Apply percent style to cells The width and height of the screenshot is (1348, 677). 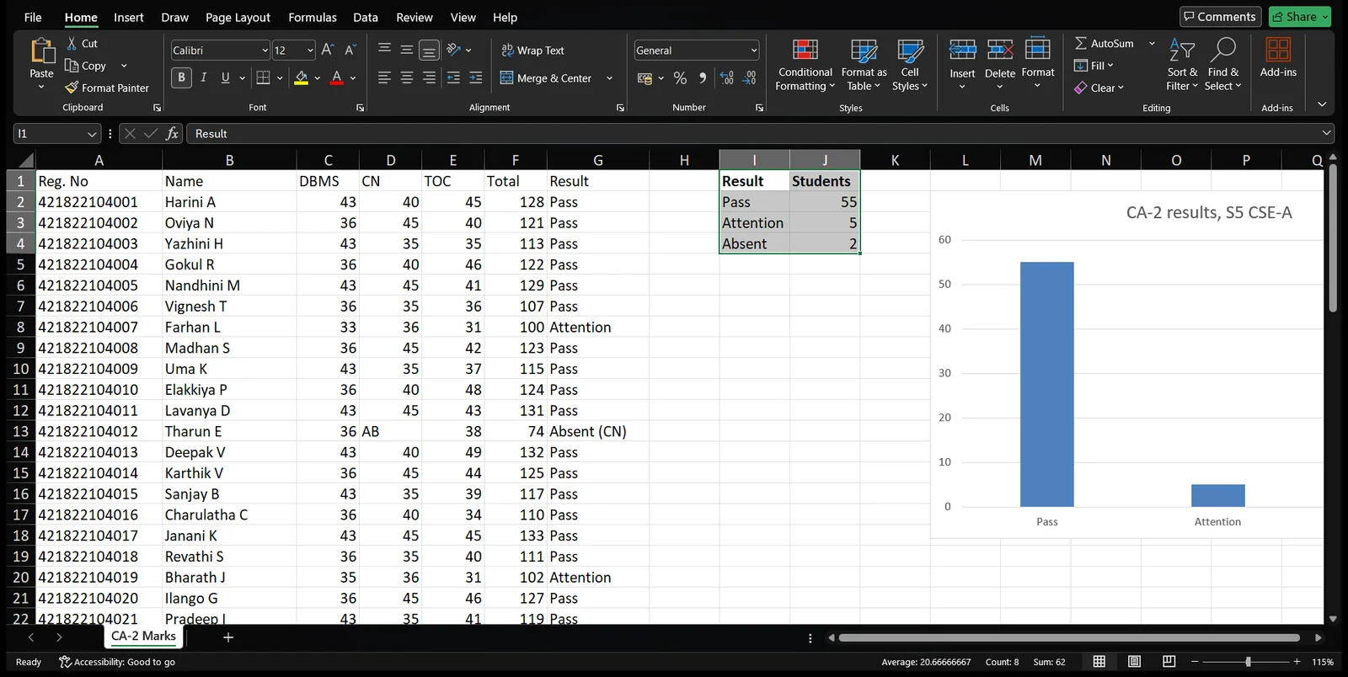coord(680,78)
